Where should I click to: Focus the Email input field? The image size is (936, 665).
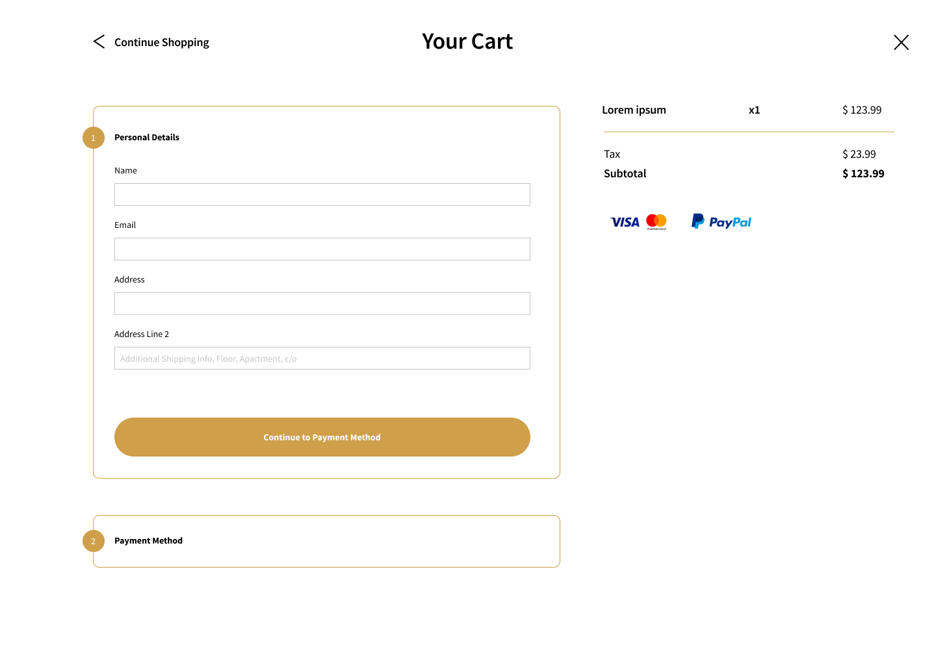(322, 249)
